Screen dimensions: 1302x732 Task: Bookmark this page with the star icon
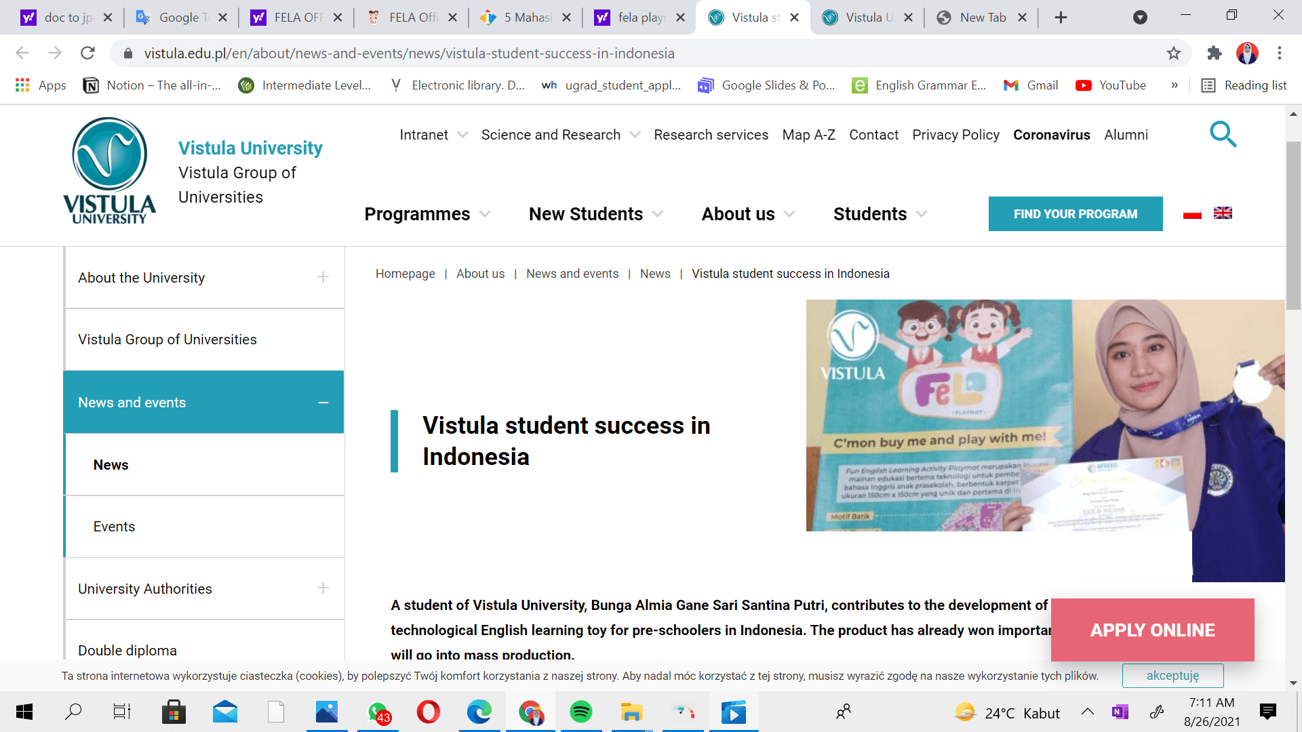[1173, 53]
